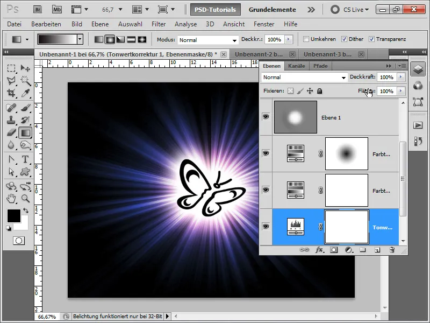Select the Move tool

pyautogui.click(x=25, y=68)
